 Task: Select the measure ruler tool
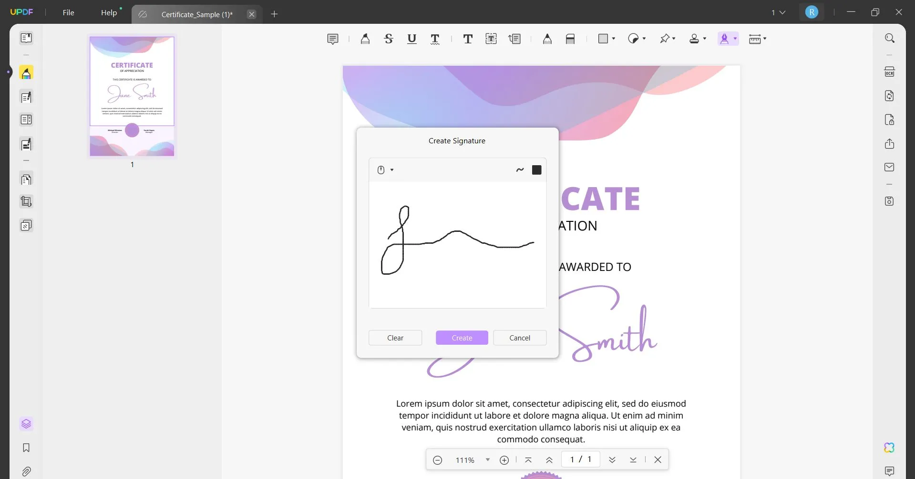755,39
